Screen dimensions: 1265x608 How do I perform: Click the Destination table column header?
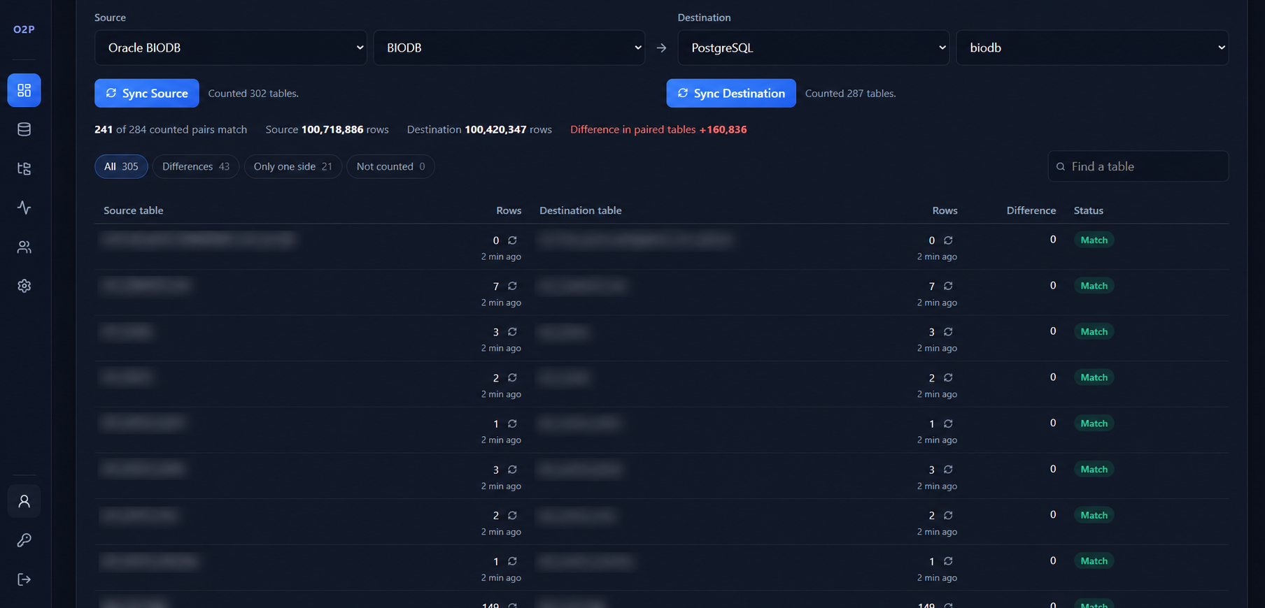(581, 210)
